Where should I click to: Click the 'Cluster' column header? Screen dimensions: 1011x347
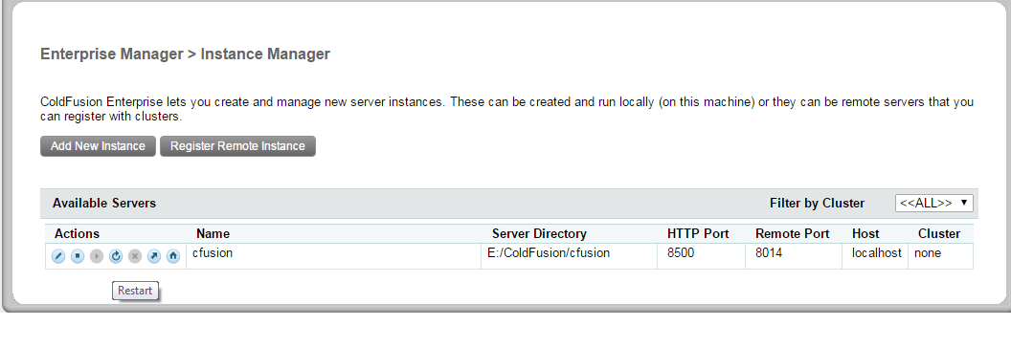[x=939, y=233]
